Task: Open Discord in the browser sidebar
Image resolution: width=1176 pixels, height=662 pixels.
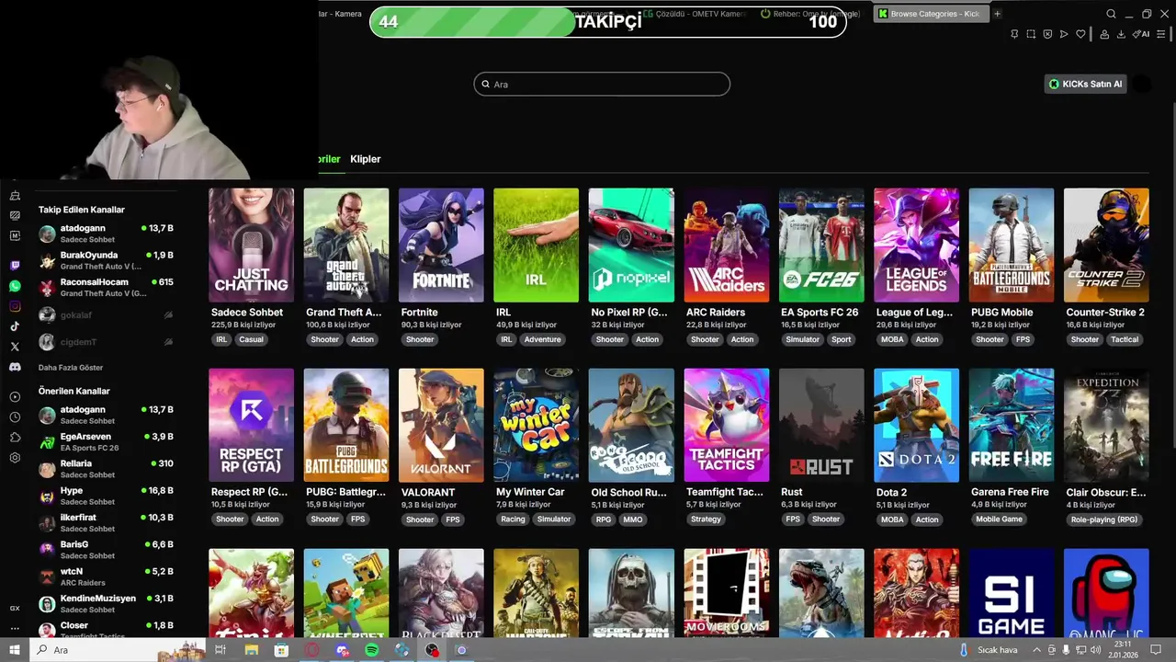Action: pos(15,367)
